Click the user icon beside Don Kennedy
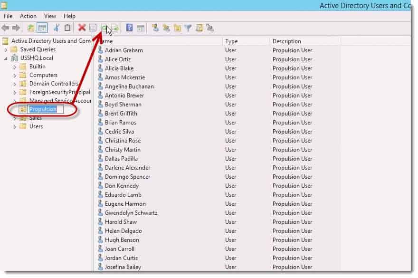The height and width of the screenshot is (278, 418). click(100, 186)
